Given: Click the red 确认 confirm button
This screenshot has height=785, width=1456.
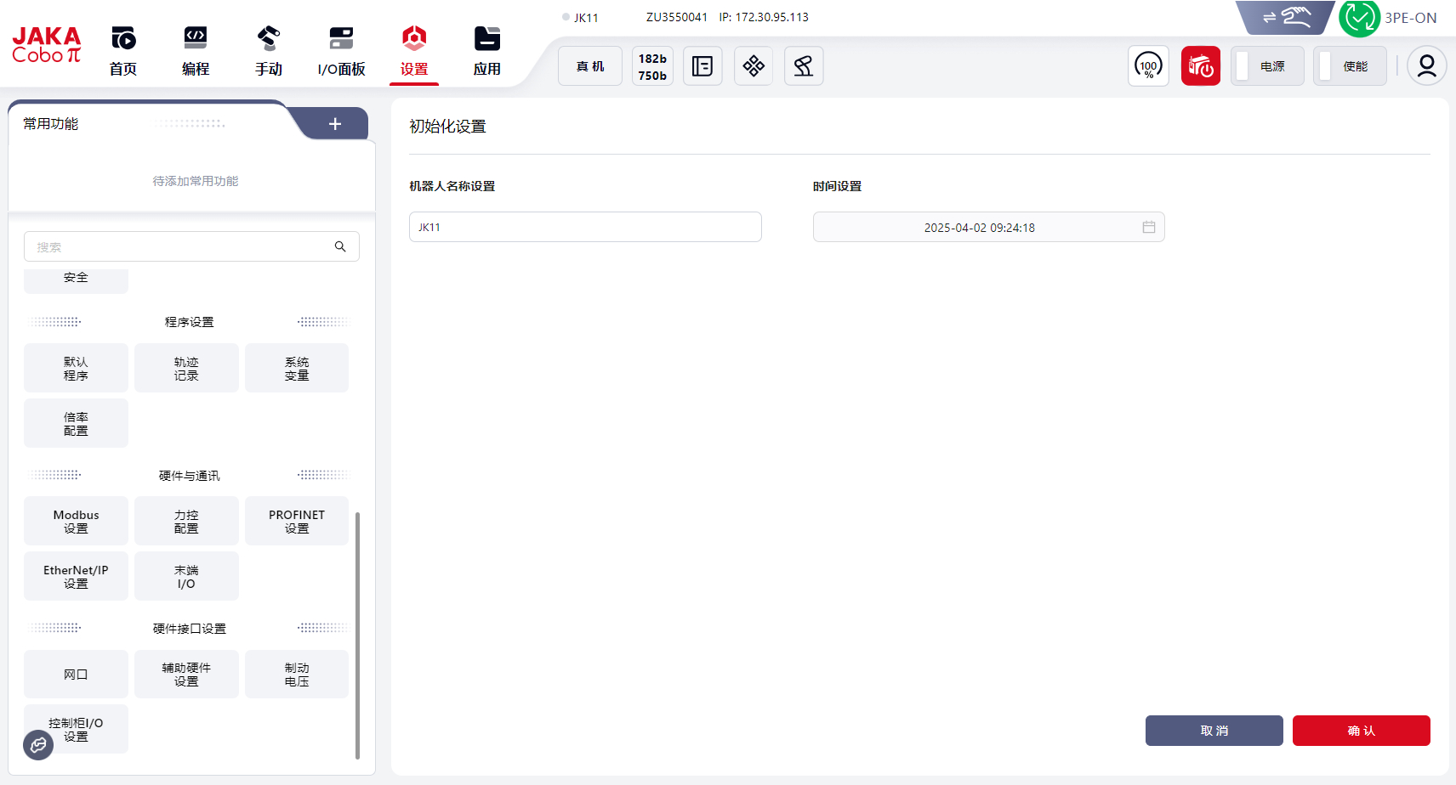Looking at the screenshot, I should (x=1361, y=731).
